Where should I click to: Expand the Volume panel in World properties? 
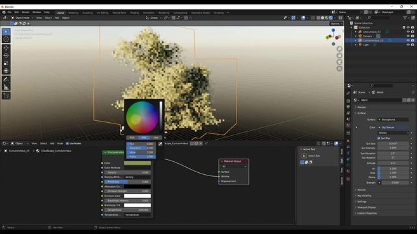coord(362,190)
